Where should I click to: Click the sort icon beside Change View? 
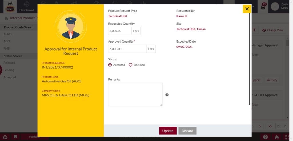tap(254, 30)
